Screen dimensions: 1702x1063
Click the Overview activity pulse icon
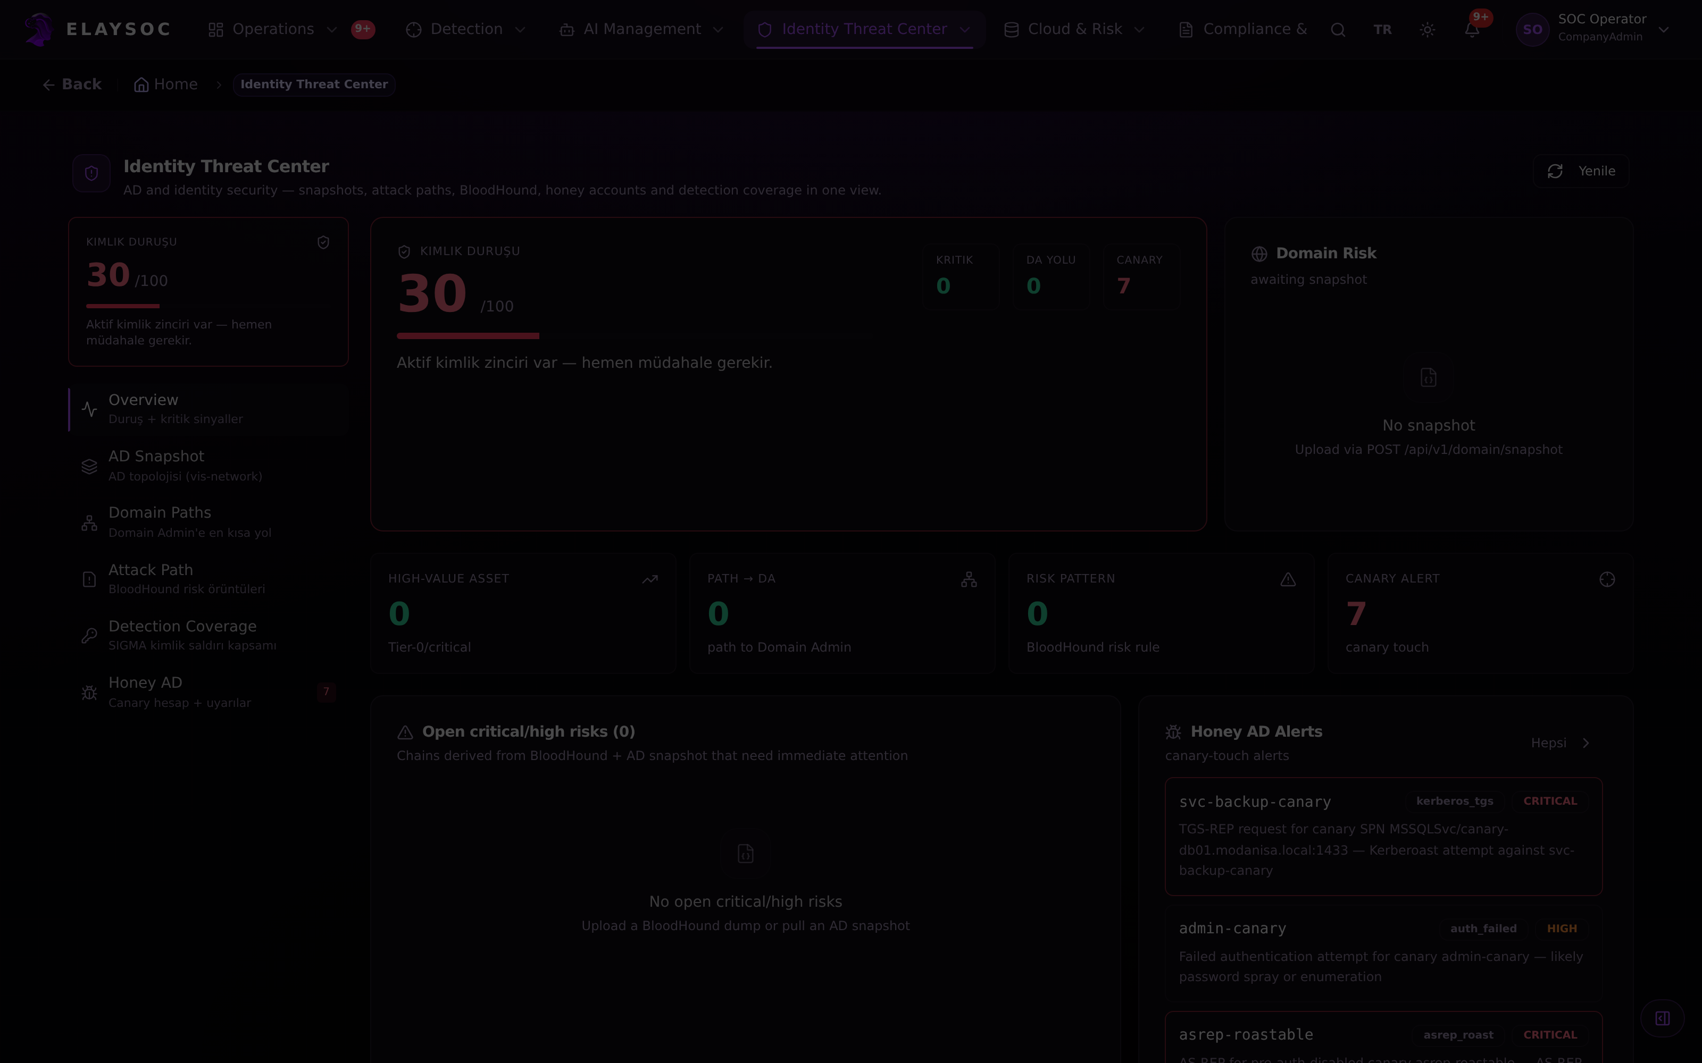(x=89, y=409)
